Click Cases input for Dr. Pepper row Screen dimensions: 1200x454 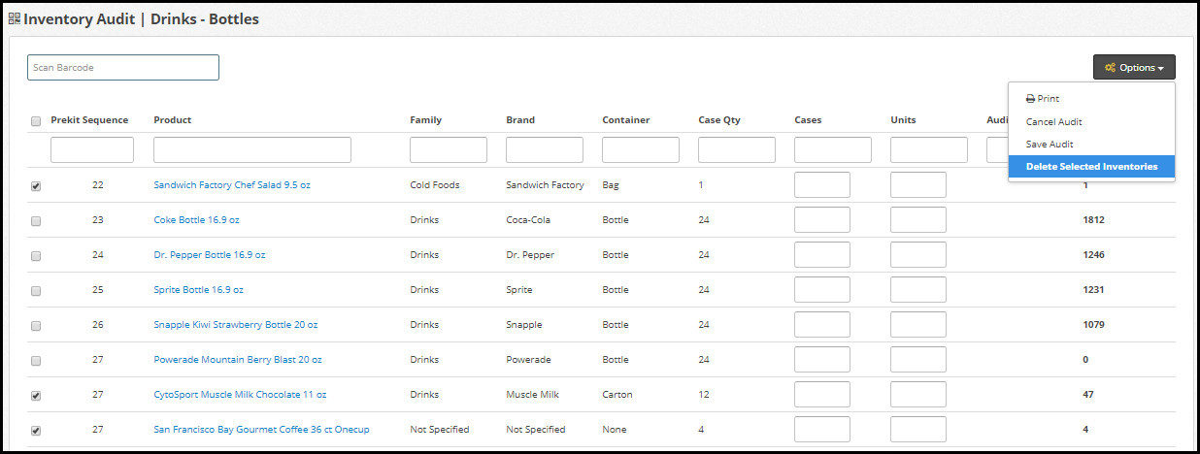pos(822,254)
